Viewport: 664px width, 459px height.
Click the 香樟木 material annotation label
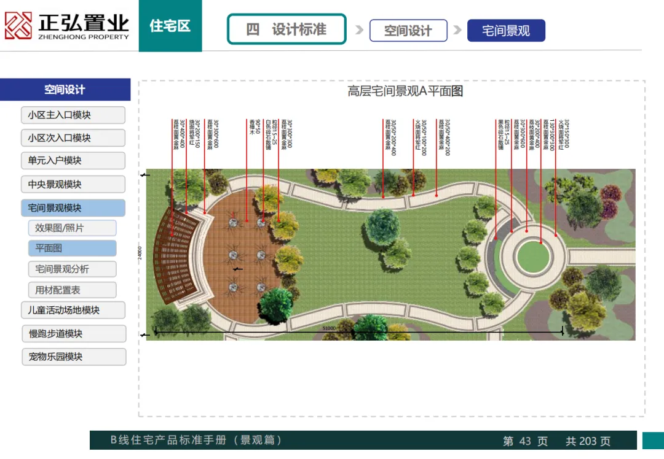[253, 127]
